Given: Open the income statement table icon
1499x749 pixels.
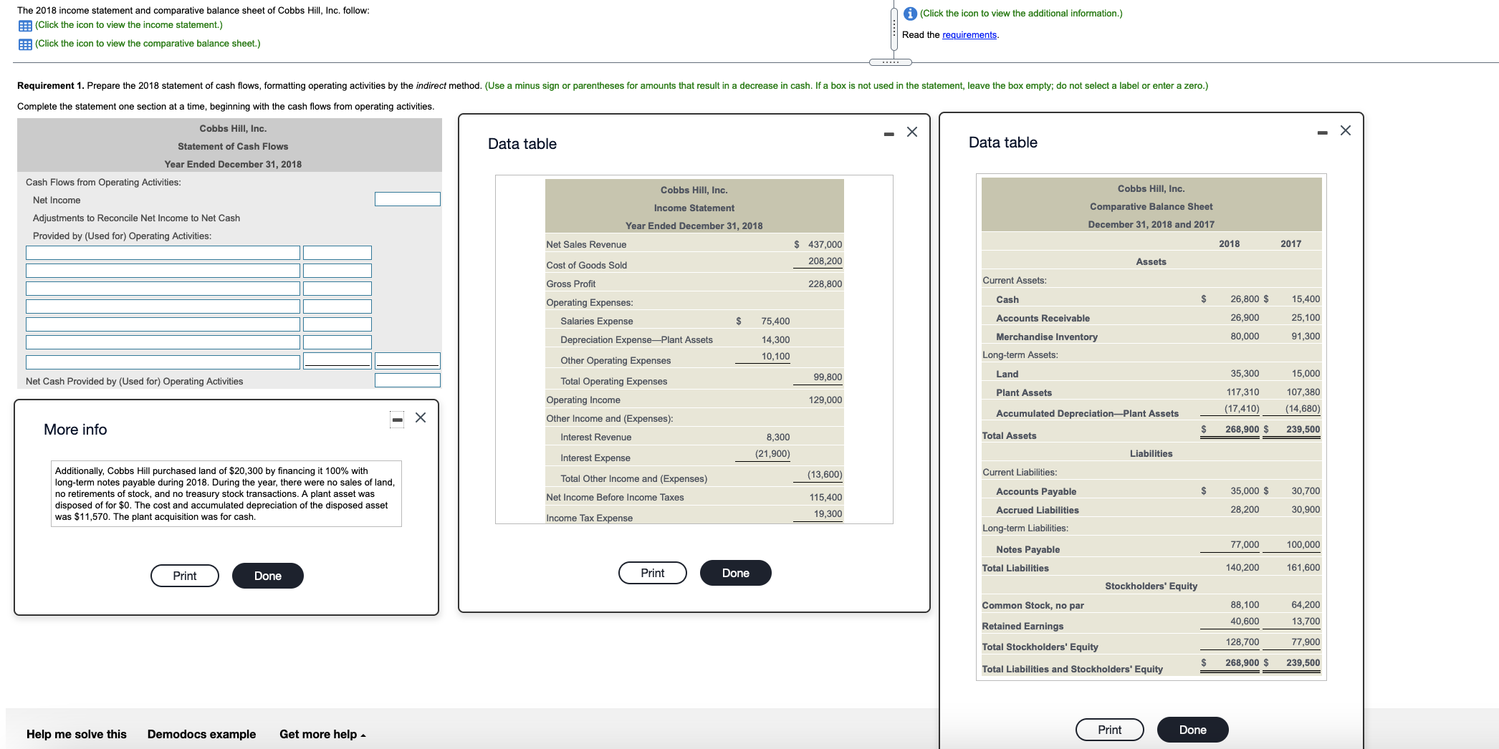Looking at the screenshot, I should coord(25,26).
